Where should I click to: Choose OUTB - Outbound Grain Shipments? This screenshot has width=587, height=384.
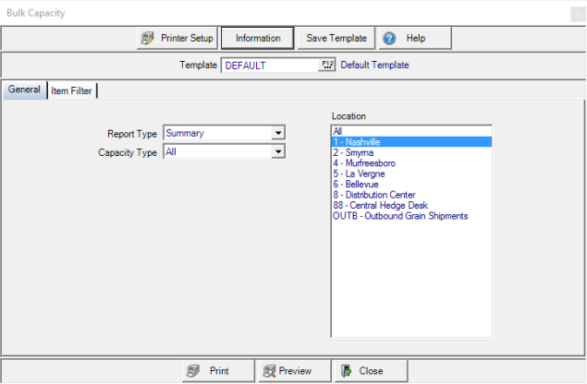point(400,216)
